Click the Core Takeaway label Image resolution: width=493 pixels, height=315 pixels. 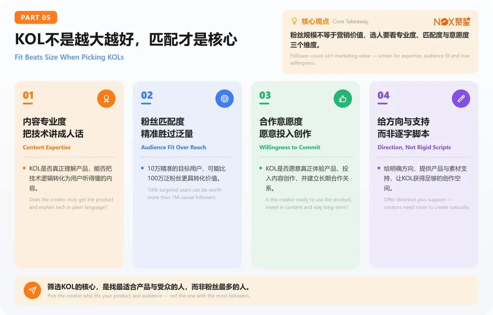click(350, 21)
